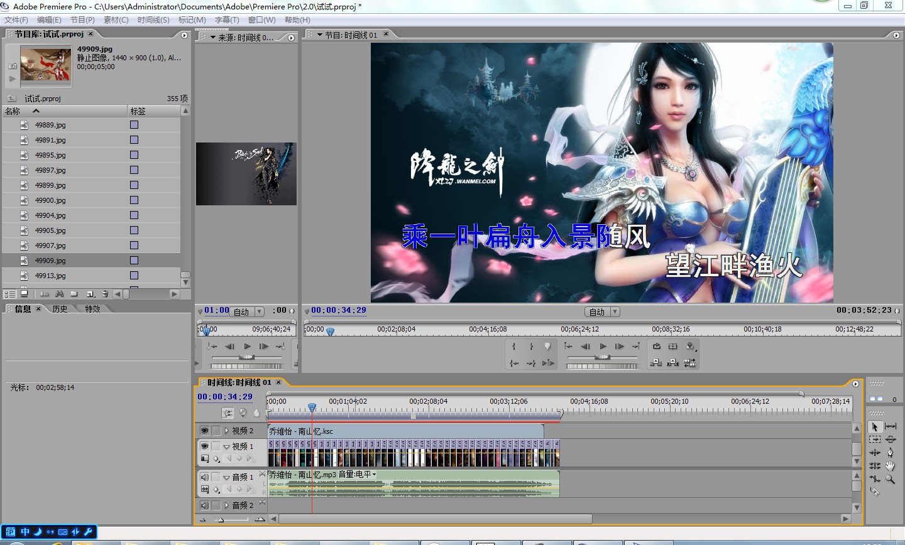The width and height of the screenshot is (905, 545).
Task: Open Find binoculars in project panel
Action: 60,294
